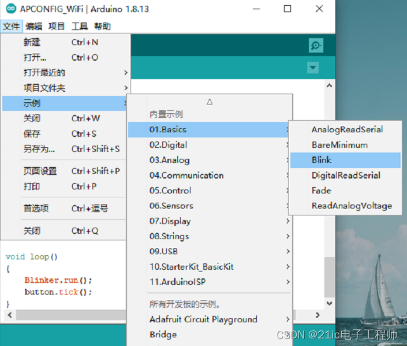This screenshot has width=407, height=346.
Task: Expand the 09.USB examples submenu
Action: point(209,251)
